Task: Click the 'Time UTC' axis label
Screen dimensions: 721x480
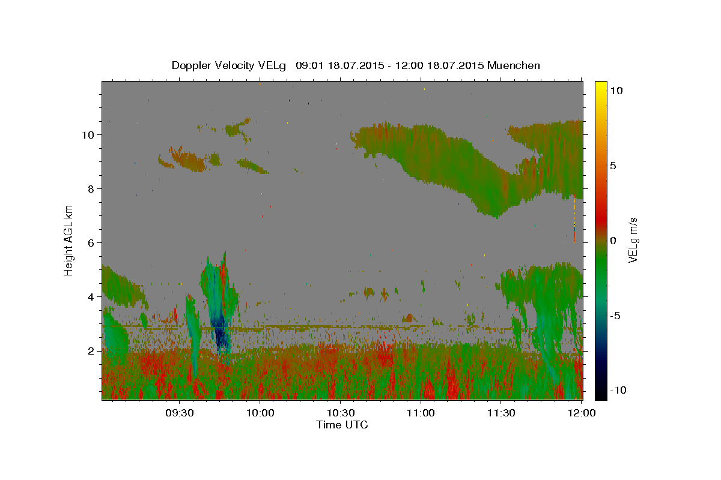Action: pos(342,425)
